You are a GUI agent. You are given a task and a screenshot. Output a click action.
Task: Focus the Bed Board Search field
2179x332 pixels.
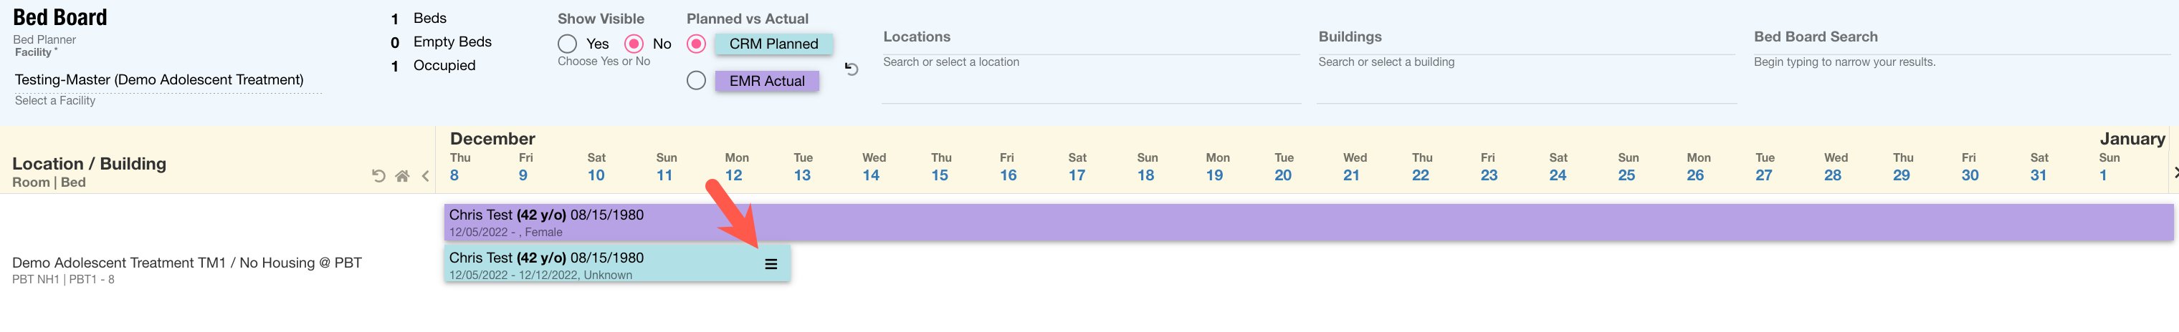tap(1961, 62)
